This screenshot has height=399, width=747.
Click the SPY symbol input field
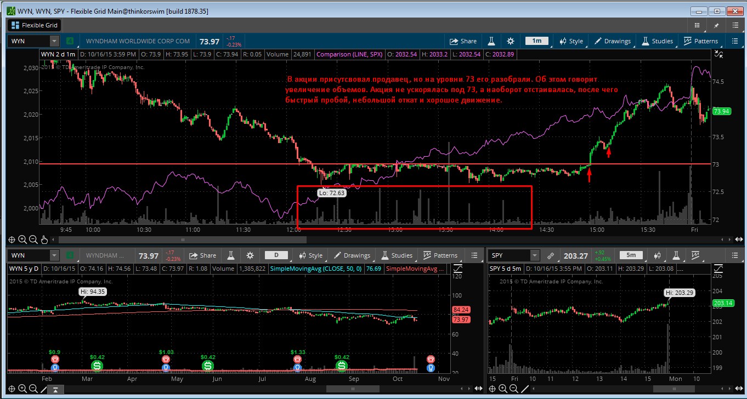(510, 255)
